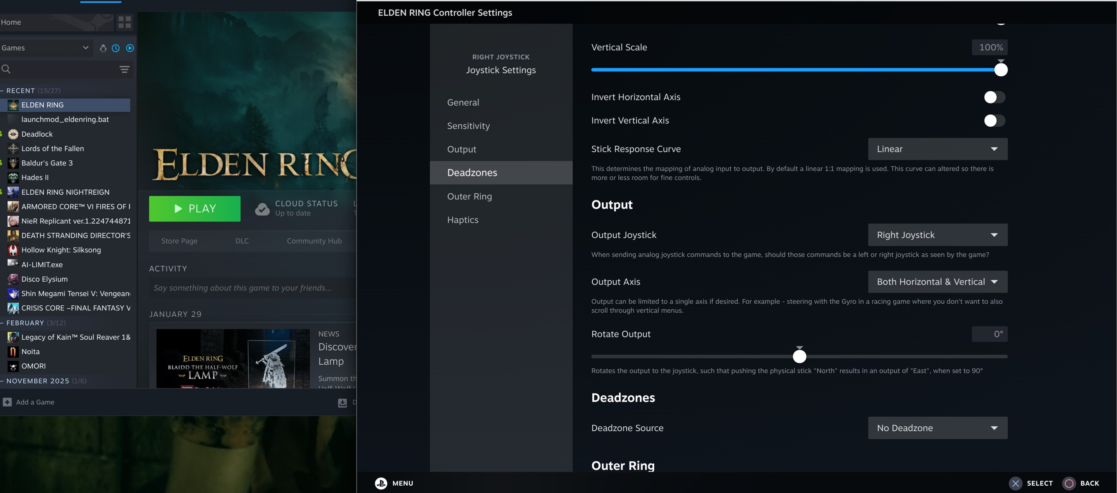This screenshot has width=1117, height=493.
Task: Click the ready-to-play filter icon
Action: click(x=130, y=48)
